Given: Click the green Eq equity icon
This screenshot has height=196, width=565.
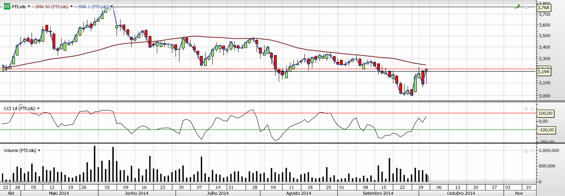Looking at the screenshot, I should (x=7, y=6).
